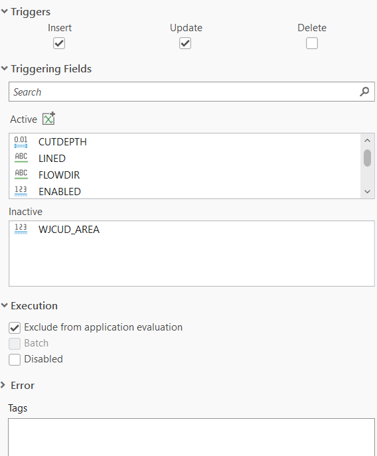Click inside the Tags text box
This screenshot has height=456, width=377.
click(x=191, y=437)
